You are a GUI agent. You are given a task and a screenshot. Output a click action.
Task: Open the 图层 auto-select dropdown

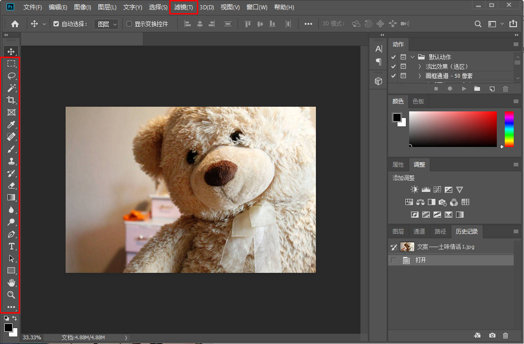click(107, 24)
